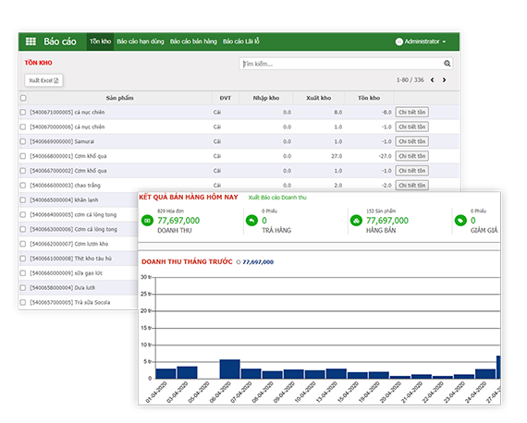This screenshot has width=527, height=423.
Task: Click the search magnifier icon
Action: click(x=447, y=64)
